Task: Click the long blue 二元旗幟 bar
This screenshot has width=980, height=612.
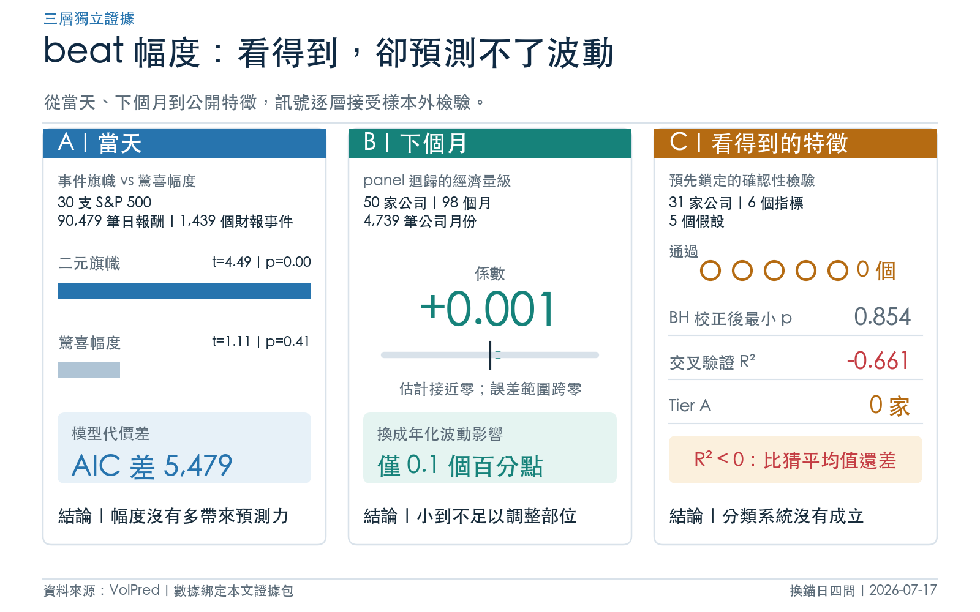Action: (184, 291)
